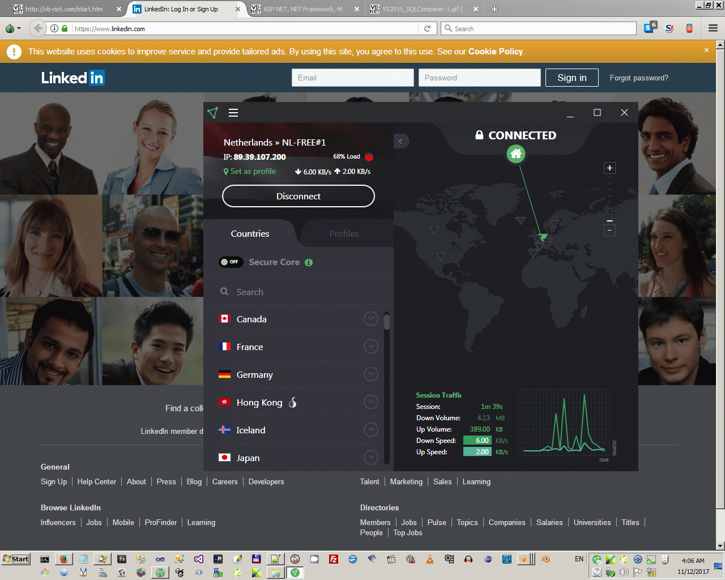Show site information for linkedin.com

[x=54, y=28]
